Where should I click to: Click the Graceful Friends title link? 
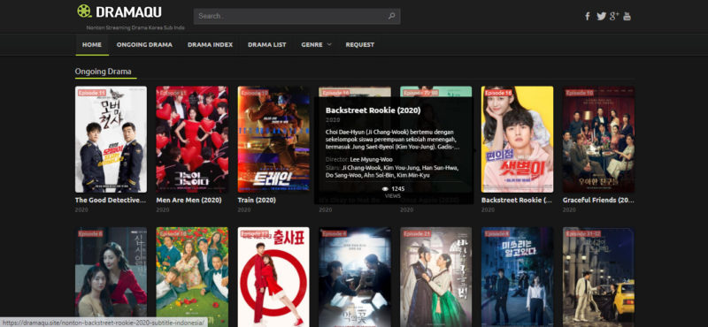pyautogui.click(x=598, y=200)
